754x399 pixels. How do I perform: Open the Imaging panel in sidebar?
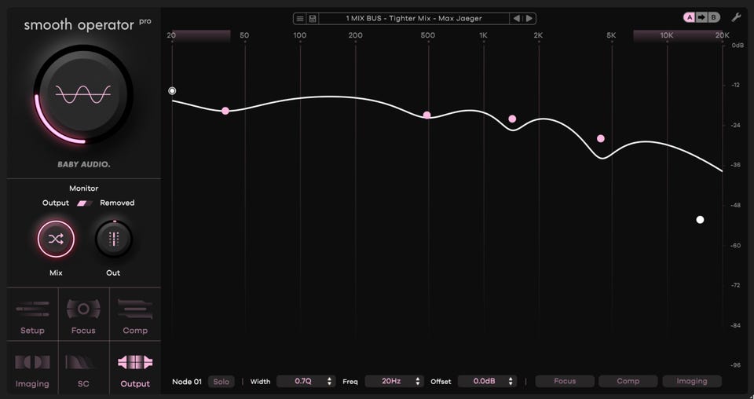click(x=32, y=368)
